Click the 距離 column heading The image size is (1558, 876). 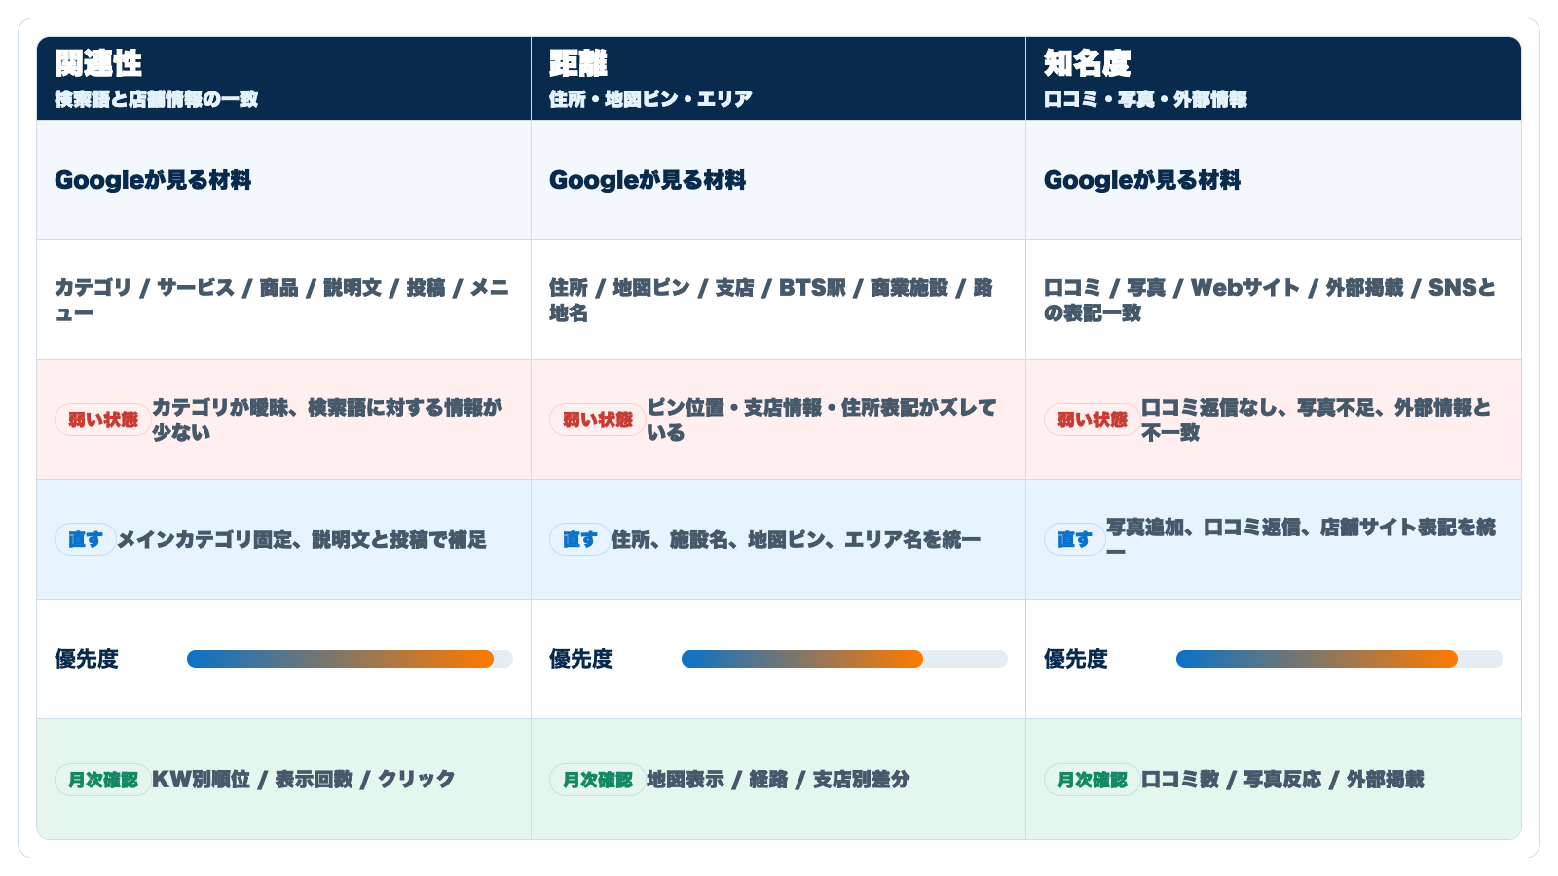tap(578, 64)
